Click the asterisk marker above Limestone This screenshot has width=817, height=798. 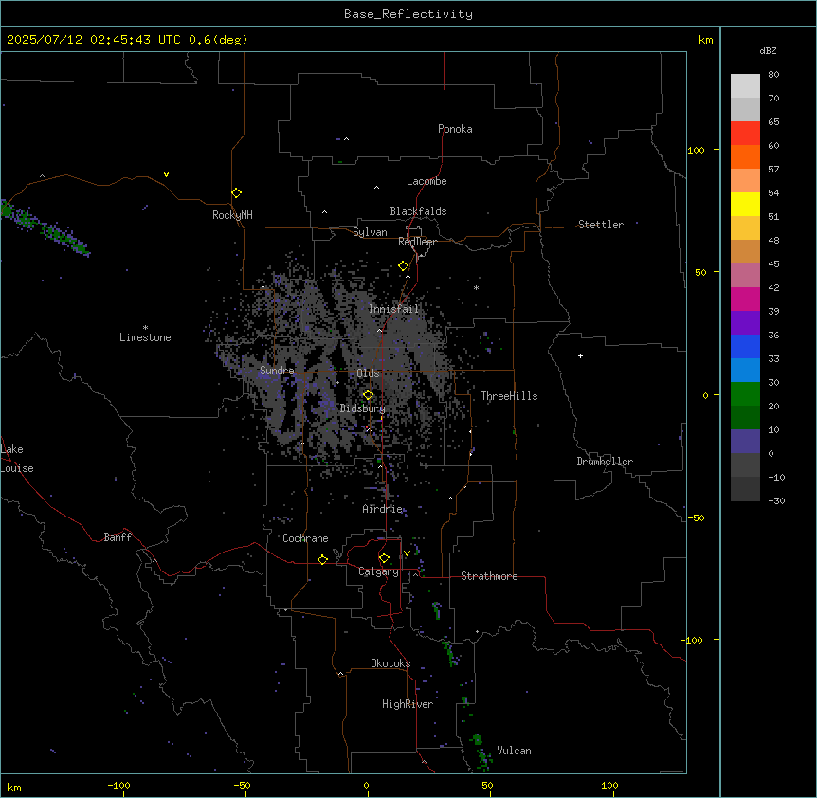click(x=145, y=328)
